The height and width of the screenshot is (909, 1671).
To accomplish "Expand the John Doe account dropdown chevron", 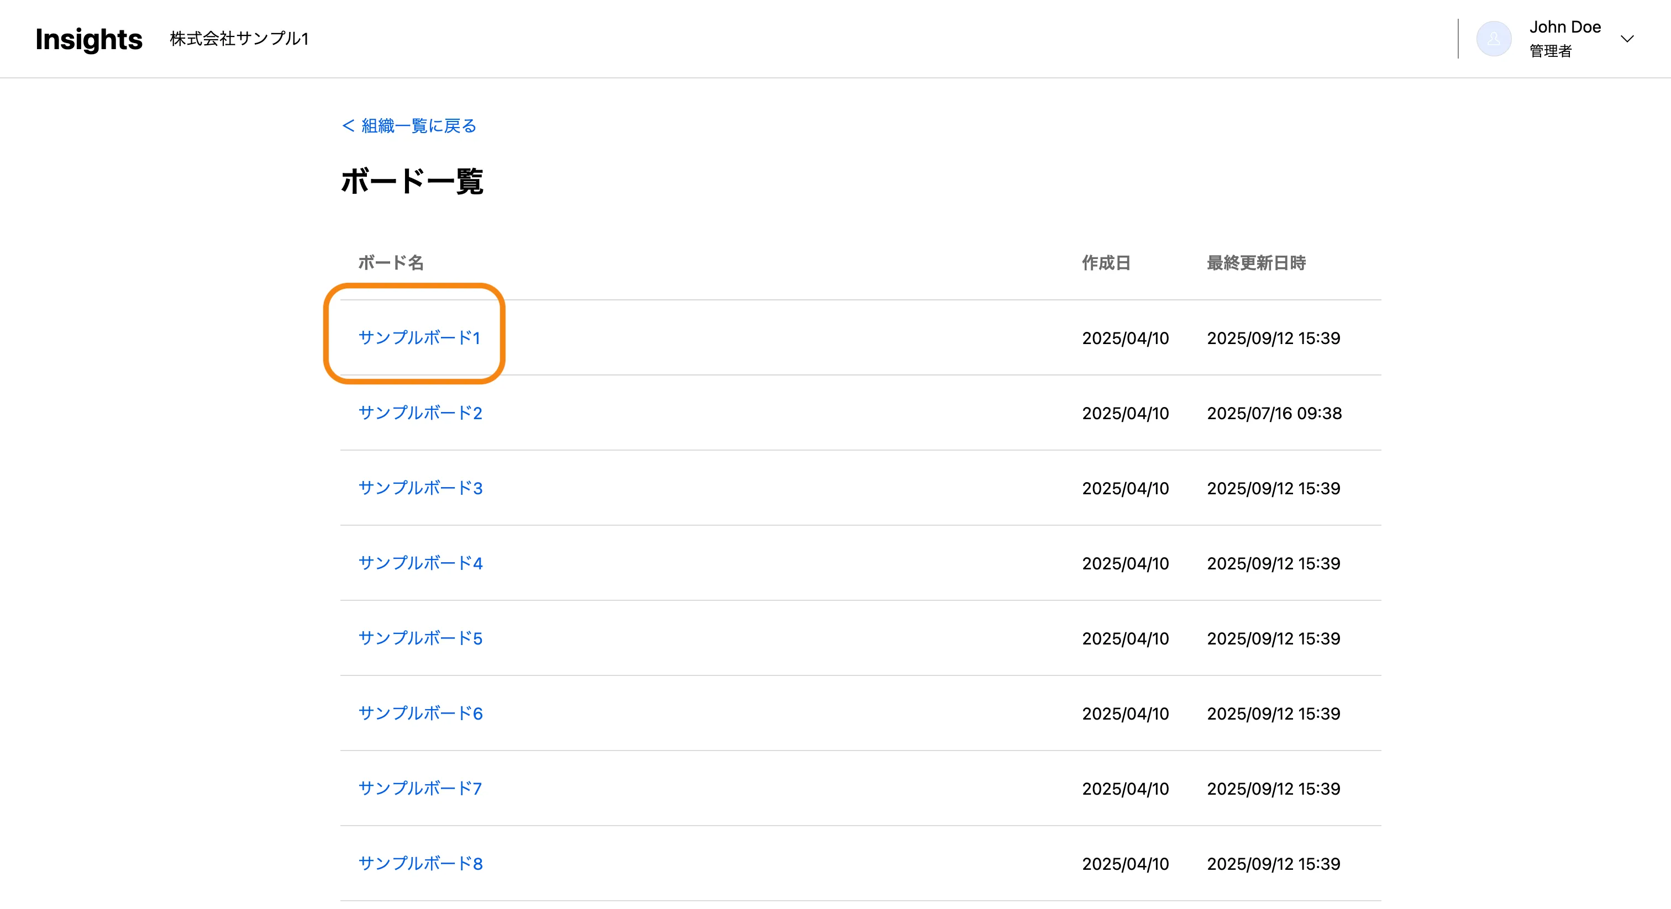I will click(1626, 39).
